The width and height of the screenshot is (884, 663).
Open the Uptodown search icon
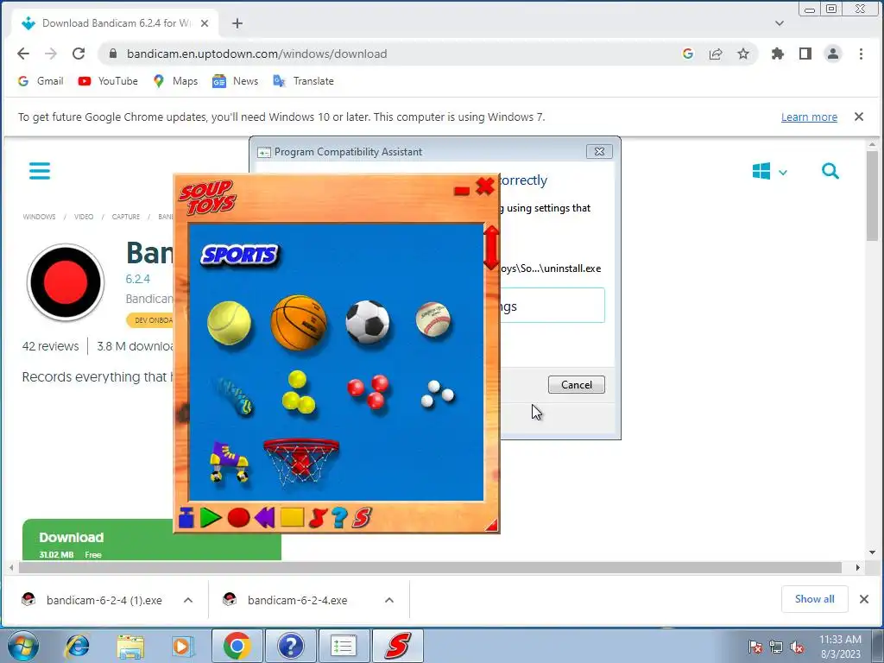[830, 171]
